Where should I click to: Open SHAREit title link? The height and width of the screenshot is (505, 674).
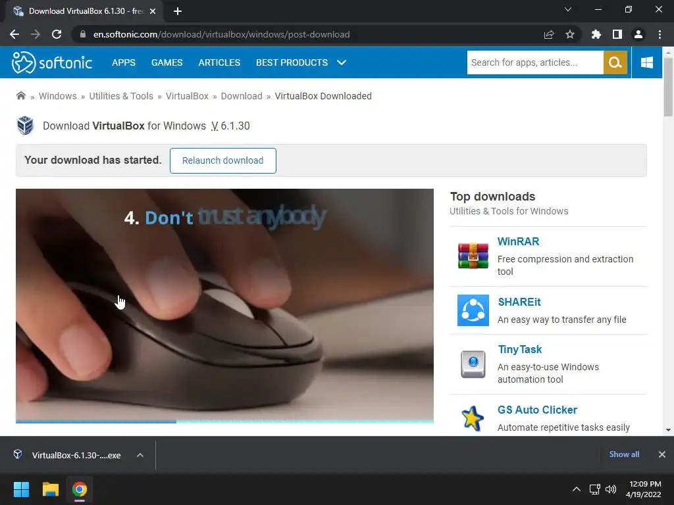click(519, 302)
